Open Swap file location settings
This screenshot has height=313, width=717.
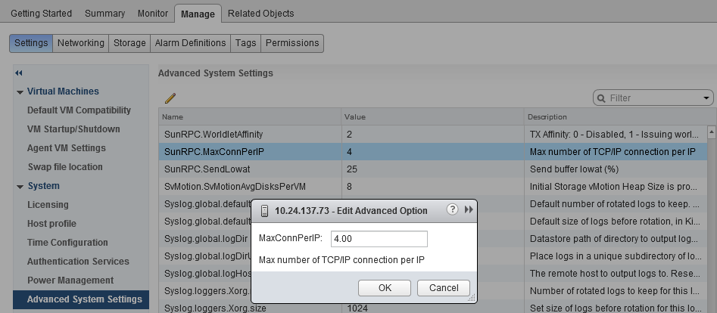(65, 167)
